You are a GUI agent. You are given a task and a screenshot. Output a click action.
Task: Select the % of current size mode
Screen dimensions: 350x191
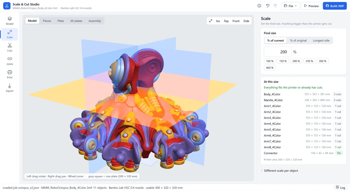(x=275, y=40)
